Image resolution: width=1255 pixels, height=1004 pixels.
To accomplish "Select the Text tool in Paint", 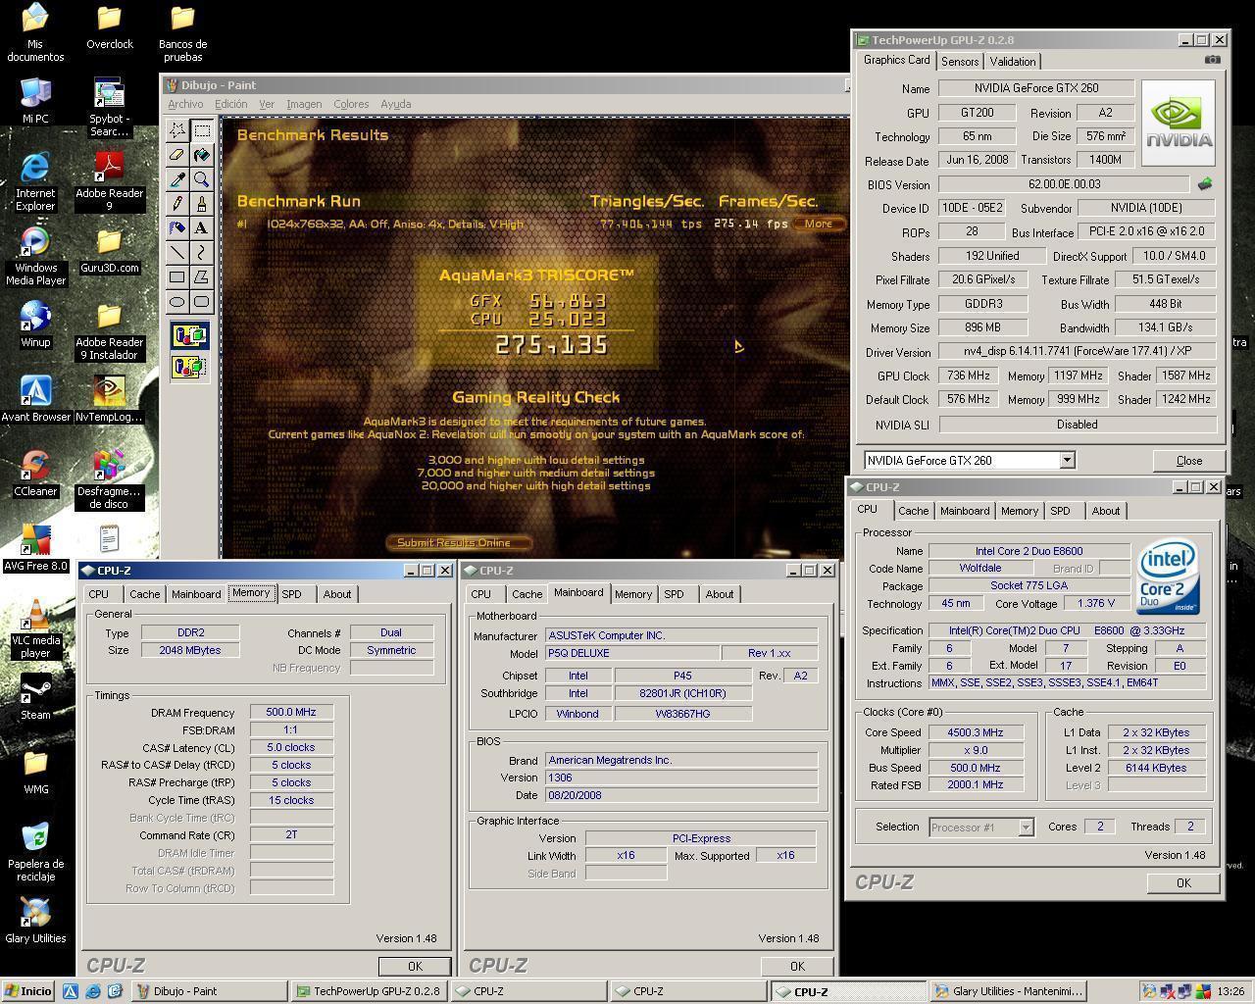I will point(202,228).
